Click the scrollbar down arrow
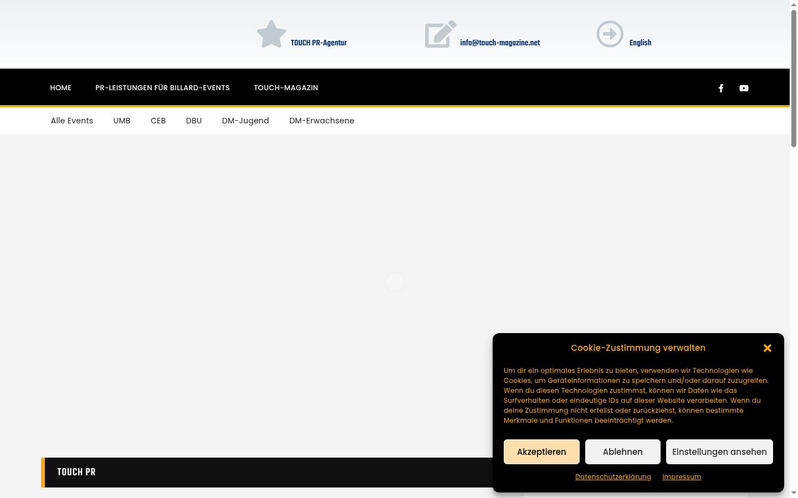 pyautogui.click(x=794, y=493)
